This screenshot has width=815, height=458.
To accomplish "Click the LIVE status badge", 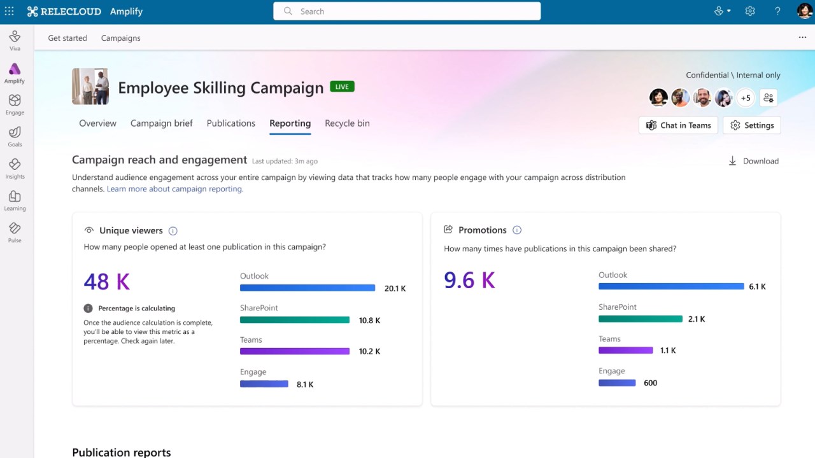I will click(x=342, y=87).
